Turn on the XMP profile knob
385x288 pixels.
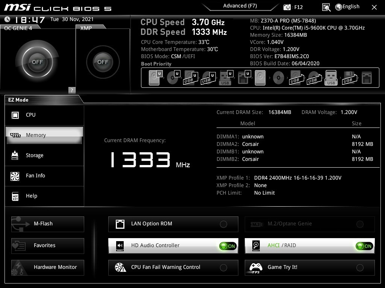(x=103, y=62)
